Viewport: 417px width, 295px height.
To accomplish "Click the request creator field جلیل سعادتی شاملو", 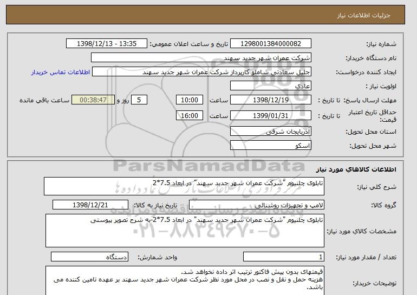I will pos(201,72).
